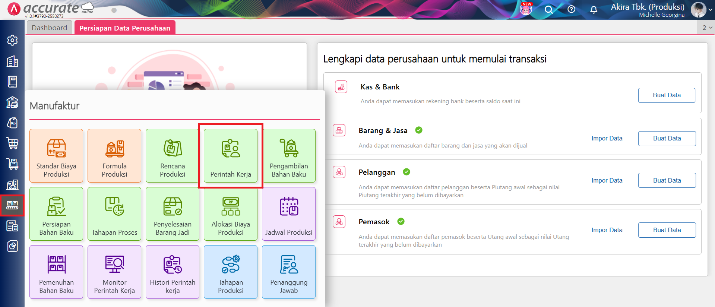Open the shopping cart sidebar icon

pos(12,143)
